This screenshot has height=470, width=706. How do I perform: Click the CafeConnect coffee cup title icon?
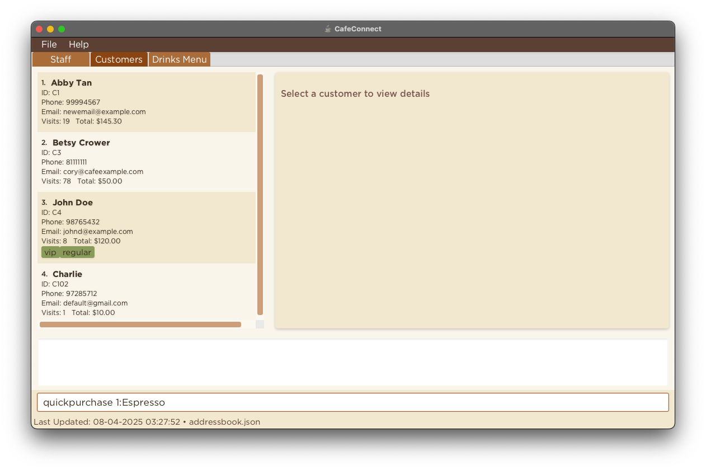click(328, 29)
